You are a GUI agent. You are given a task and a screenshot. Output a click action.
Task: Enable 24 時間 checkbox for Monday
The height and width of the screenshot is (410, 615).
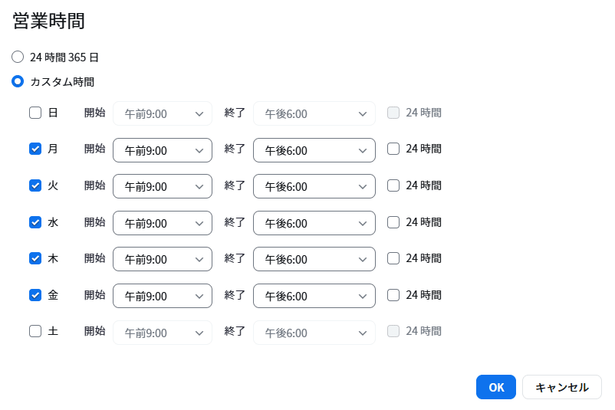393,149
